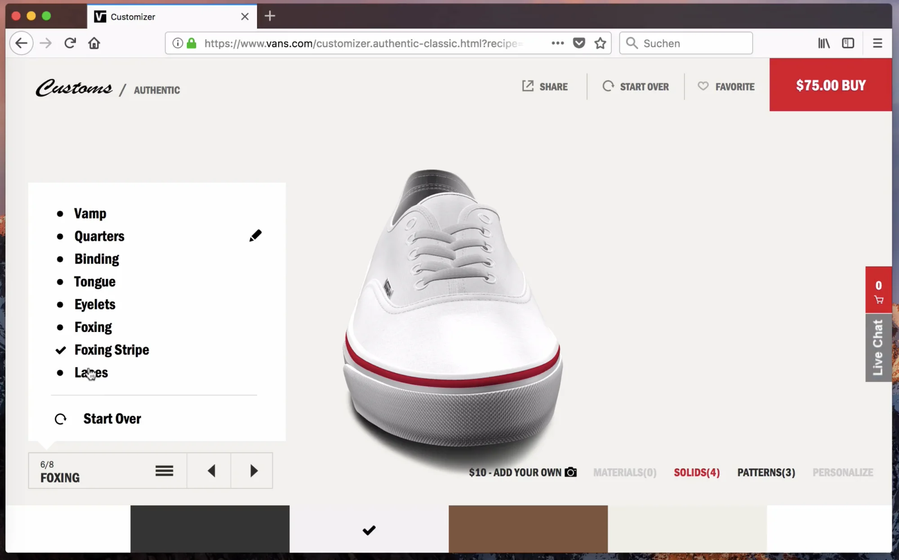Add the design to FAVORITE
899x560 pixels.
(x=726, y=86)
